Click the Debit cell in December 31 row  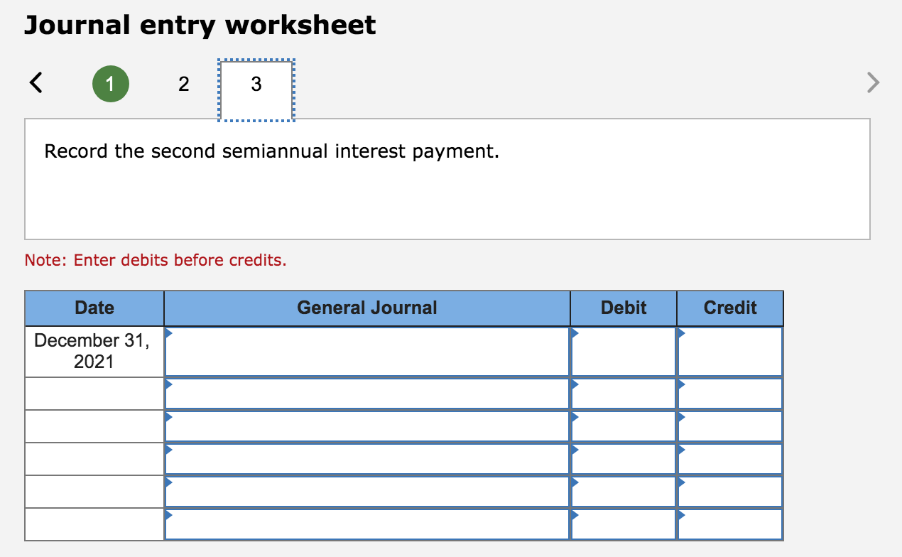pyautogui.click(x=624, y=352)
